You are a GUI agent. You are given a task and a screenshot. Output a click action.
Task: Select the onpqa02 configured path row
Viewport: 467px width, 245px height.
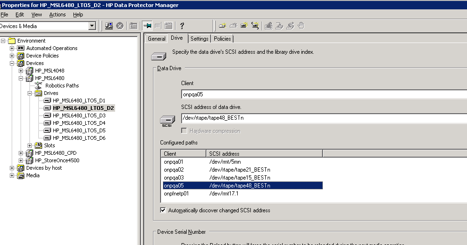tap(243, 170)
